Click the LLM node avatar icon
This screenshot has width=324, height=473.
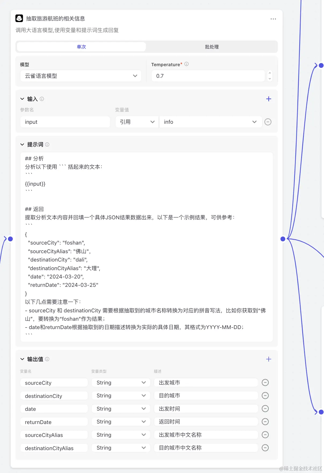[19, 18]
